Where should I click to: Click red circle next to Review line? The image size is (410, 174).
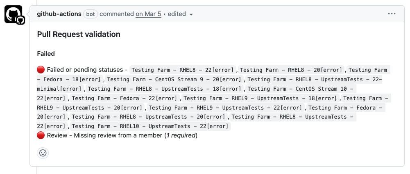[x=41, y=135]
